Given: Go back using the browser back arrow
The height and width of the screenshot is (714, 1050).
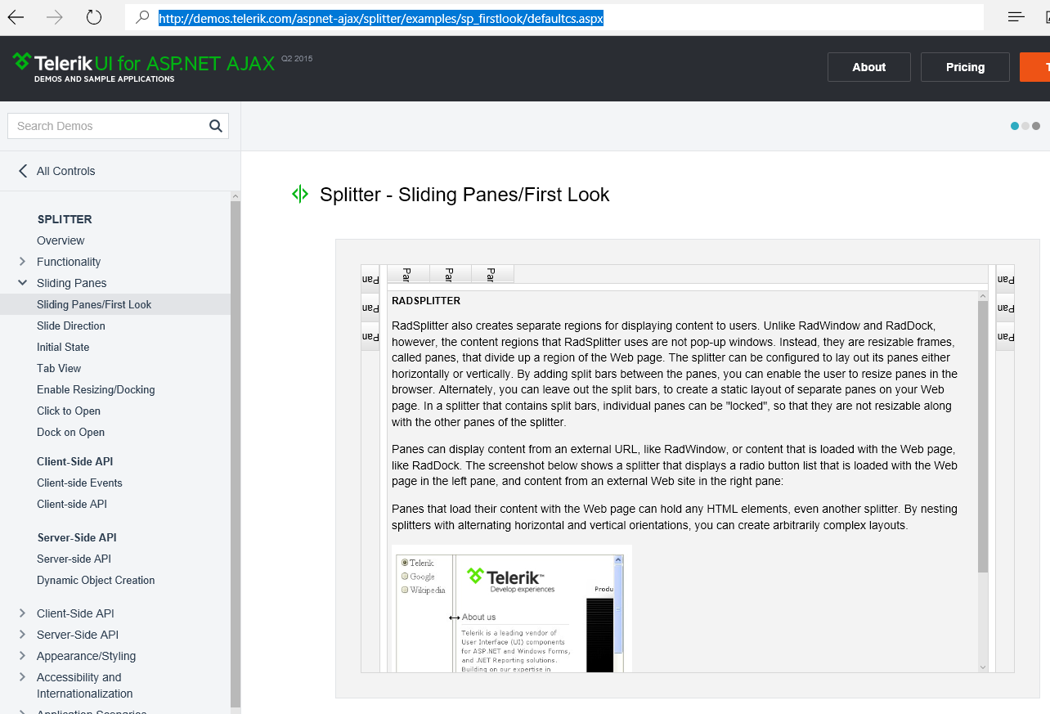Looking at the screenshot, I should tap(16, 17).
